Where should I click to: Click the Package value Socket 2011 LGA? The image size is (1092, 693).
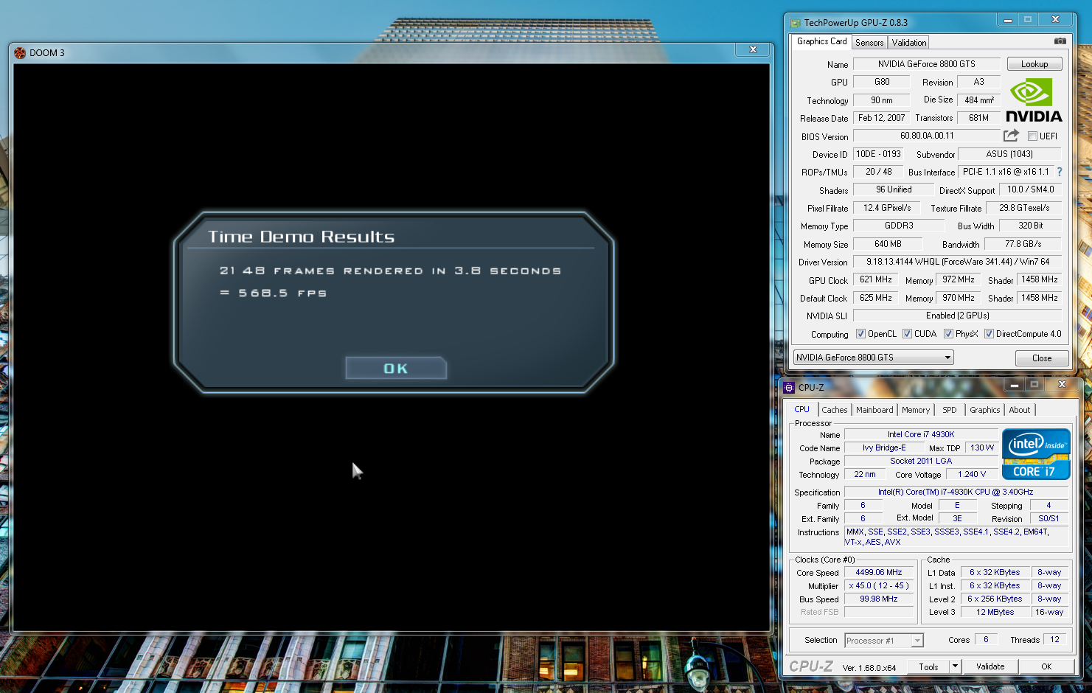[920, 462]
